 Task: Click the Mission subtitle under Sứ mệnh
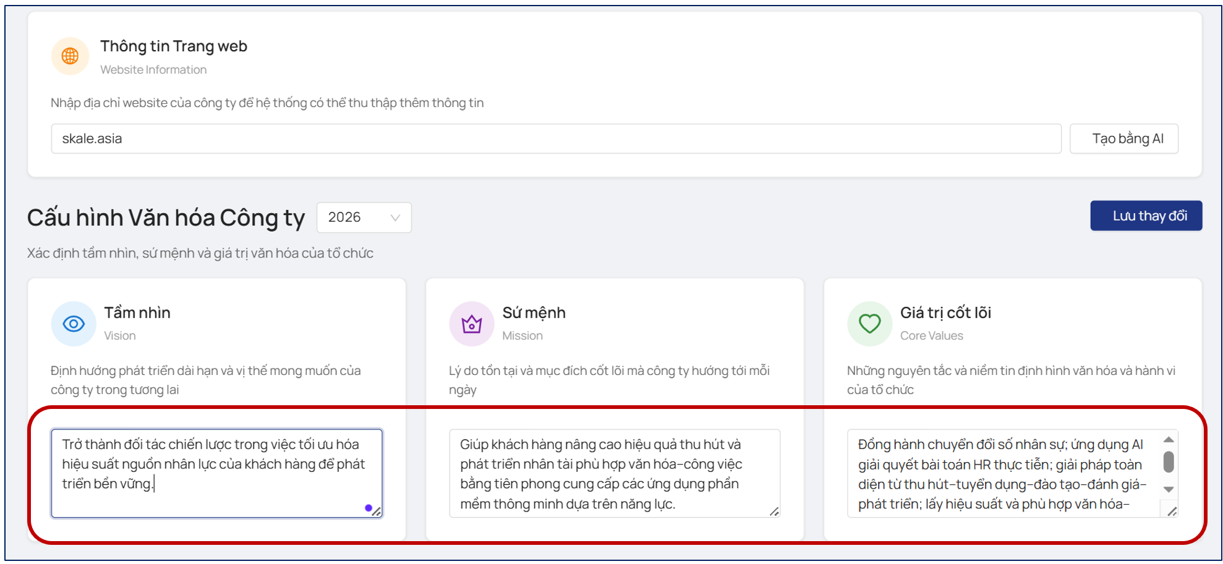click(522, 335)
